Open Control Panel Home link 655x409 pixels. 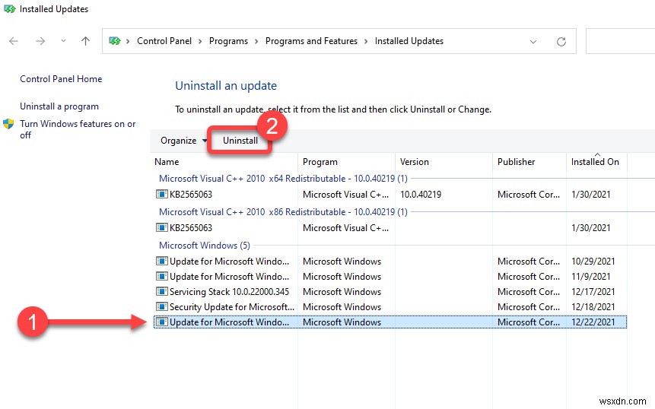[x=61, y=79]
